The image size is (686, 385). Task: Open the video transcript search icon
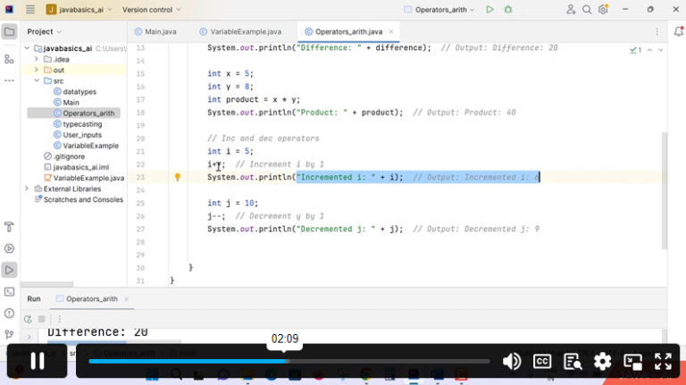[573, 362]
